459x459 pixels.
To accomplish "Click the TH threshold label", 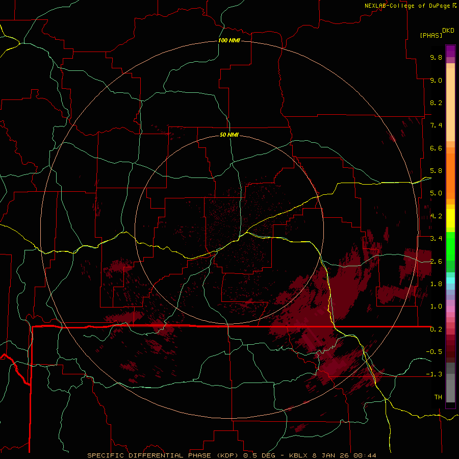I will click(x=438, y=397).
